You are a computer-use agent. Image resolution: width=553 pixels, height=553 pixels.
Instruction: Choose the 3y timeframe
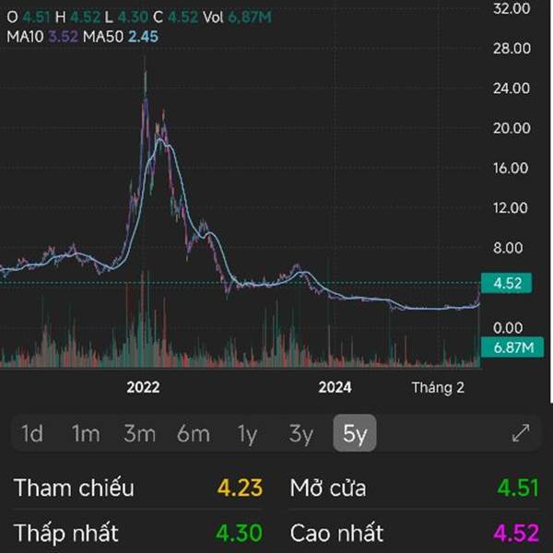click(300, 434)
